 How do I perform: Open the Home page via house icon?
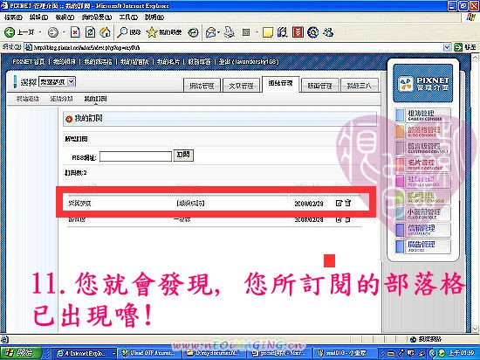[105, 32]
